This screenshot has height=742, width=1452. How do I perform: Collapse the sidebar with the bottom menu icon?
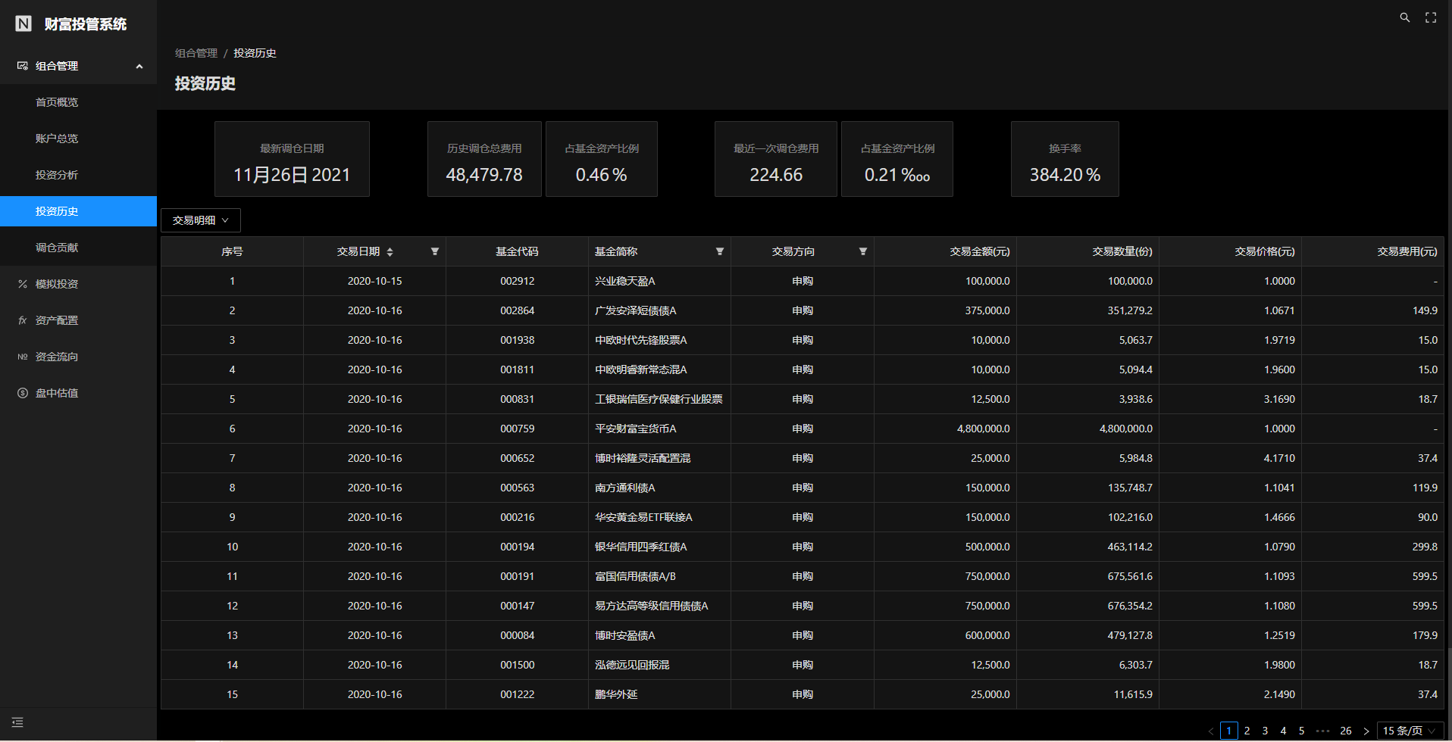(17, 722)
